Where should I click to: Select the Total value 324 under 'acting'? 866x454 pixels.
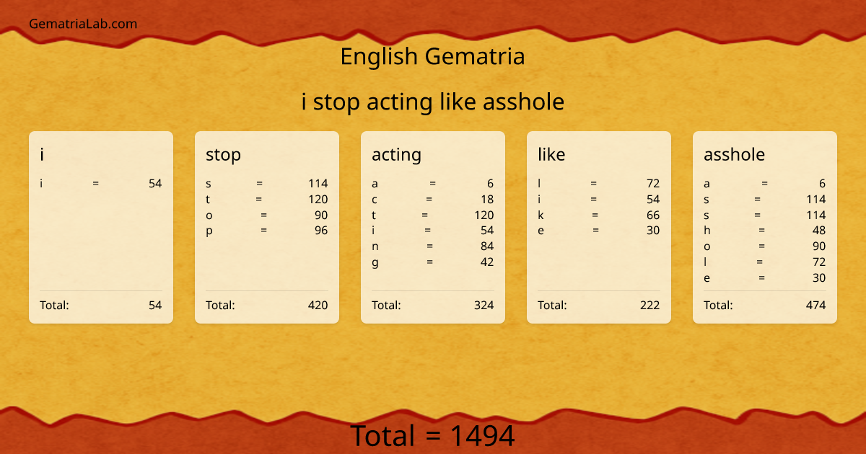[x=433, y=305]
